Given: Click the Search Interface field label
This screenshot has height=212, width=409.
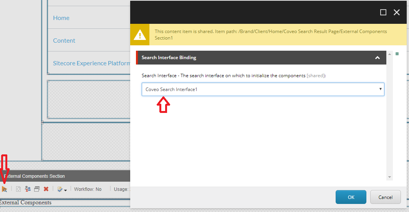Looking at the screenshot, I should tap(234, 76).
